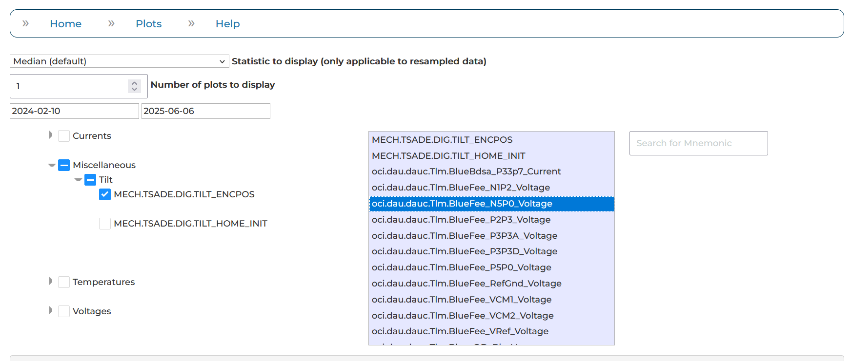Viewport: 852px width, 361px height.
Task: Click the Temperatures tree label
Action: point(103,282)
